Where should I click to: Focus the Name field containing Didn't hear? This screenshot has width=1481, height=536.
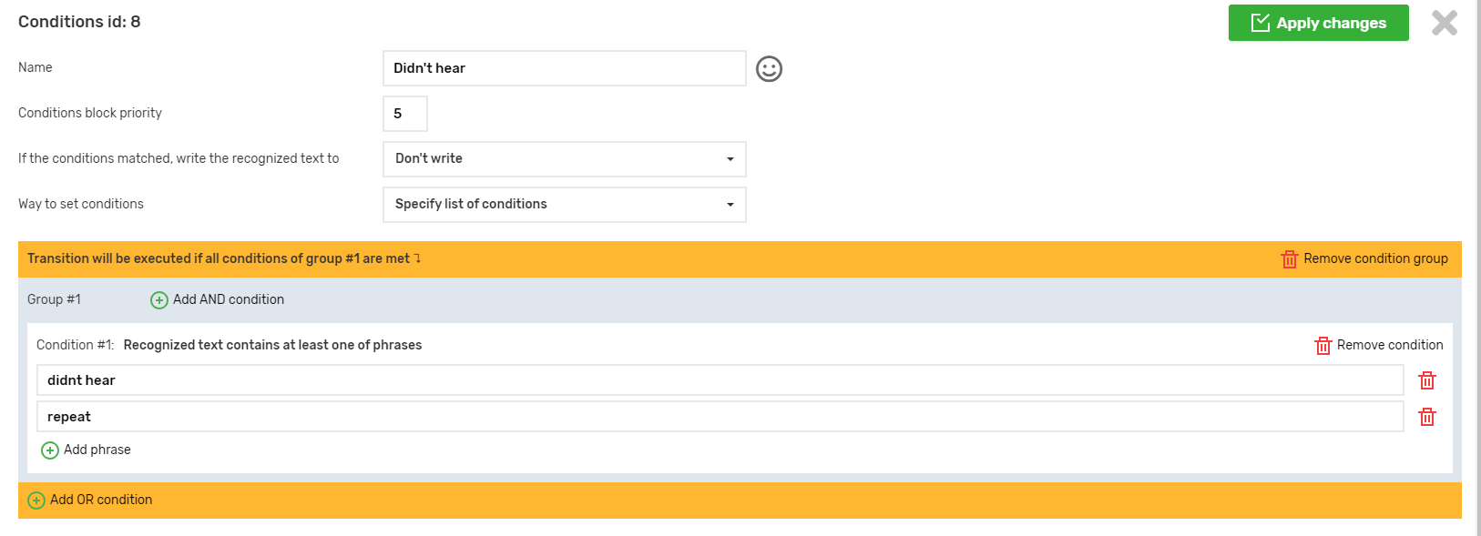(564, 68)
